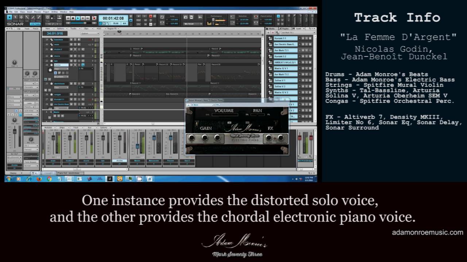
Task: Open the Insert menu
Action: coord(30,12)
